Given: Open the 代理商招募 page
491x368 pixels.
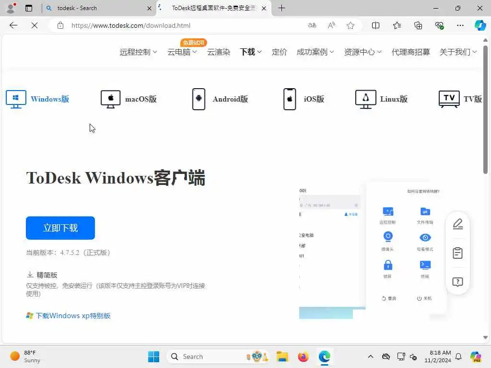Looking at the screenshot, I should (x=410, y=52).
